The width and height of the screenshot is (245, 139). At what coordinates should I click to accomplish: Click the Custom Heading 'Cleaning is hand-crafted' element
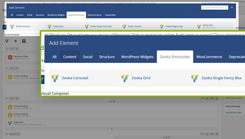click(23, 77)
